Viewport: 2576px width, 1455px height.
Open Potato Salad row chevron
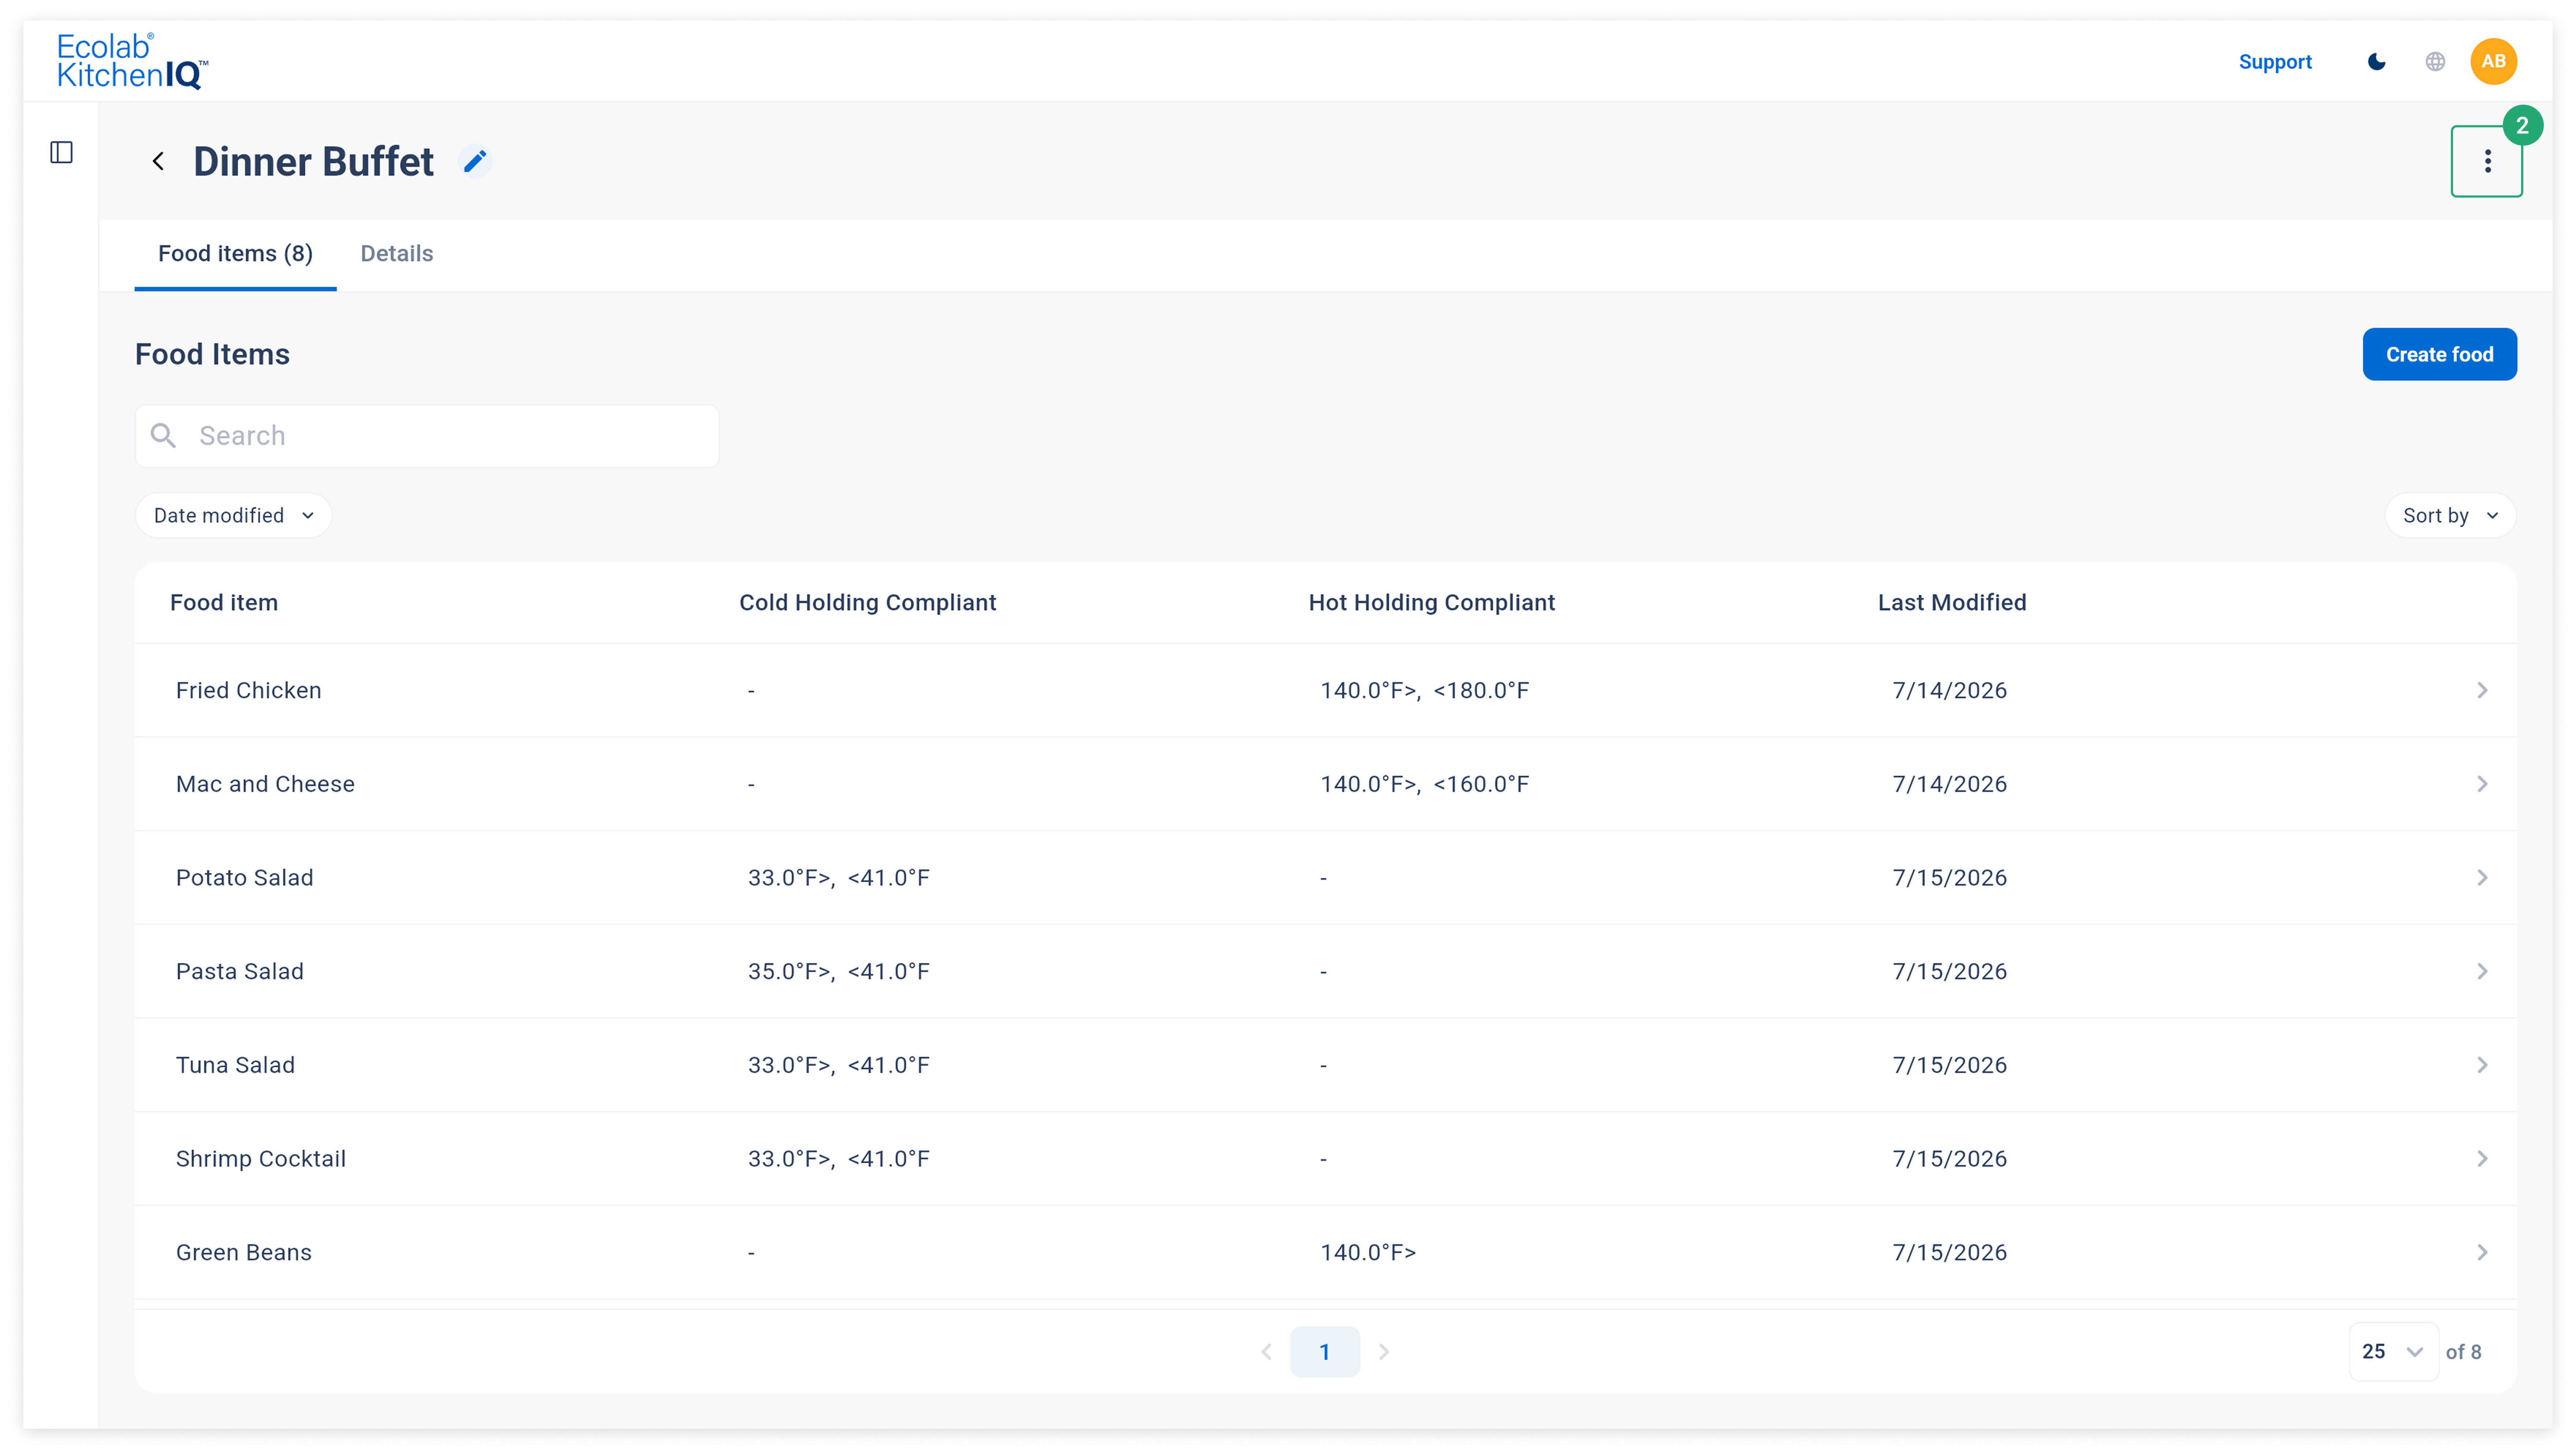coord(2482,877)
